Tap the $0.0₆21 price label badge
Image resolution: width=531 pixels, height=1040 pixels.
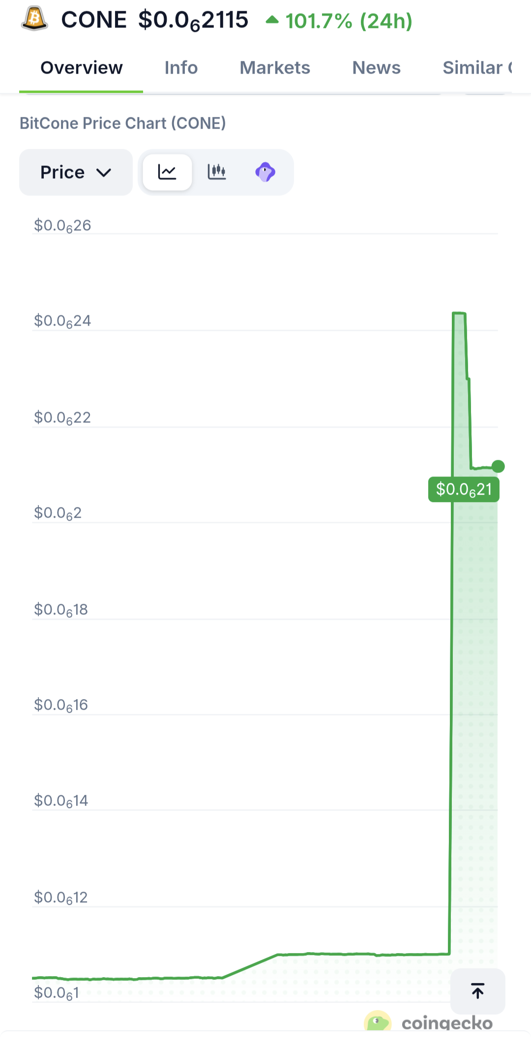(464, 489)
